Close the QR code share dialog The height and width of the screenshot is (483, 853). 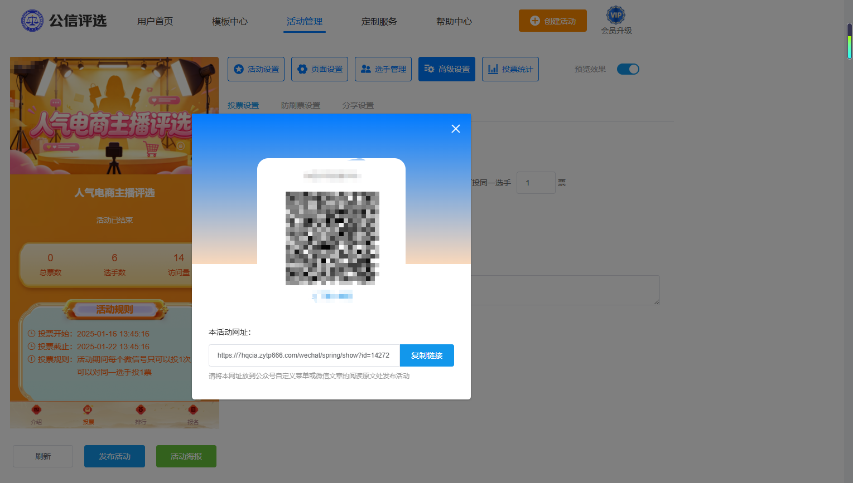click(x=456, y=129)
